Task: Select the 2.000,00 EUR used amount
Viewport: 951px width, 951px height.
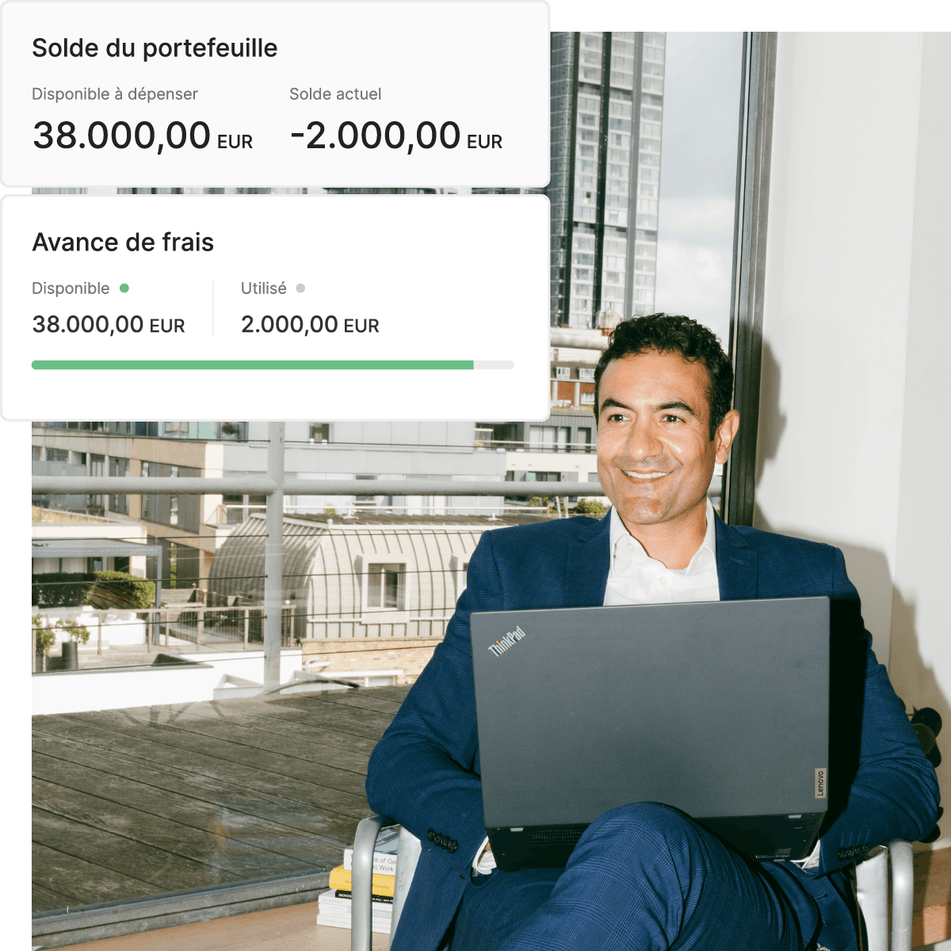Action: 310,325
